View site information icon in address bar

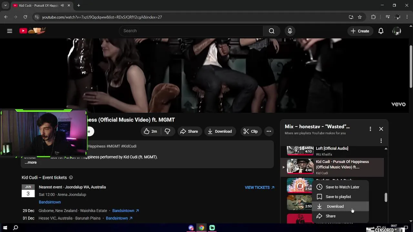(x=36, y=17)
